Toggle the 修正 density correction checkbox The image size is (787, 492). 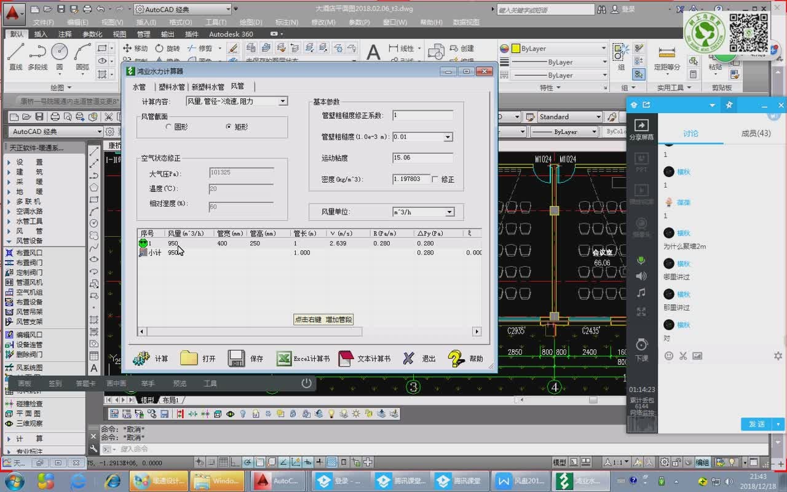pos(435,180)
